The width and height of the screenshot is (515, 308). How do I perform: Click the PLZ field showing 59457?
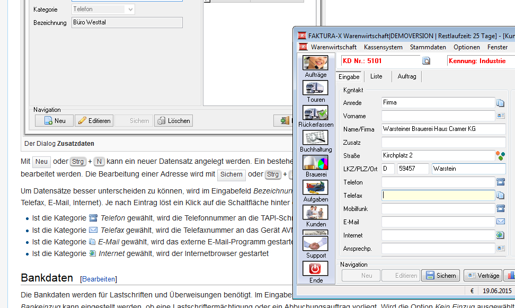(x=413, y=169)
